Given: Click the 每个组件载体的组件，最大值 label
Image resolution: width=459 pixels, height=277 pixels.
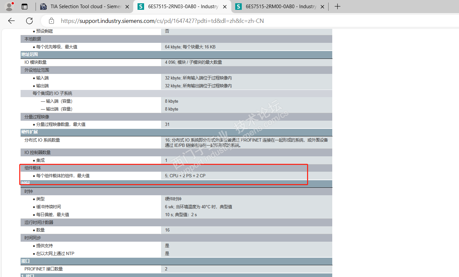Looking at the screenshot, I should pos(63,176).
